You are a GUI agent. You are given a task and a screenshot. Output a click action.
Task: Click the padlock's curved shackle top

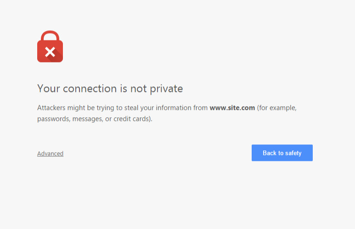pyautogui.click(x=50, y=35)
